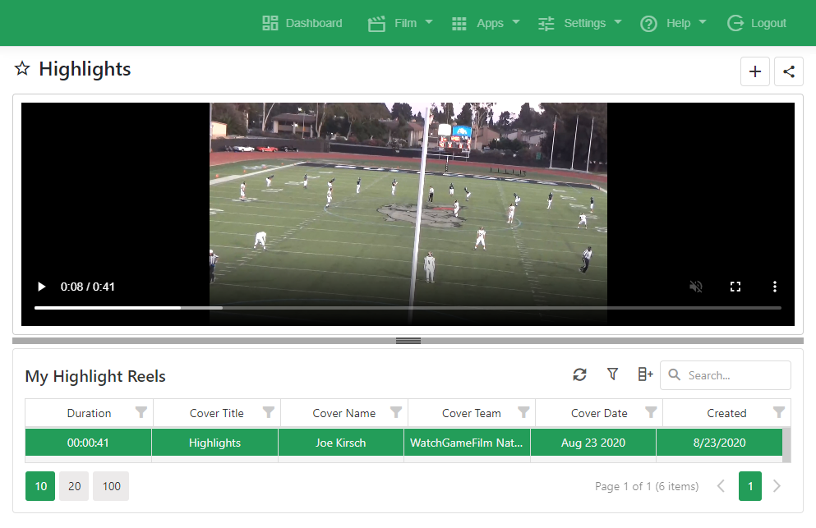The image size is (816, 528).
Task: Click the share icon next to plus
Action: click(789, 71)
